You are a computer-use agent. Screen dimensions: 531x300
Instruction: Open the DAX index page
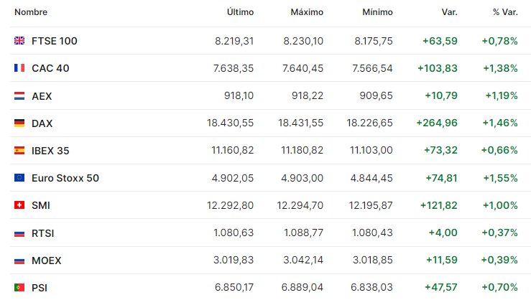(42, 123)
